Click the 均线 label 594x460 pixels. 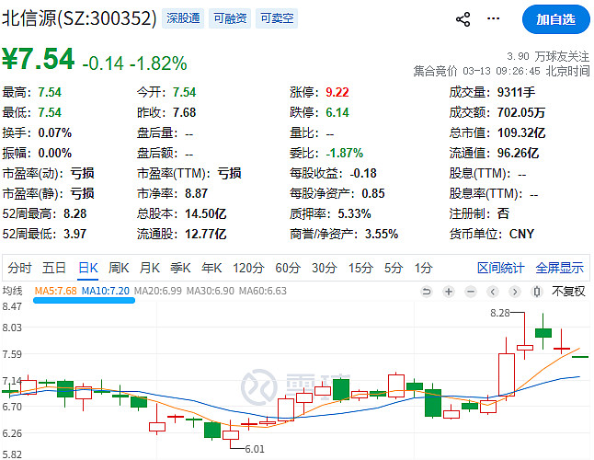(13, 291)
